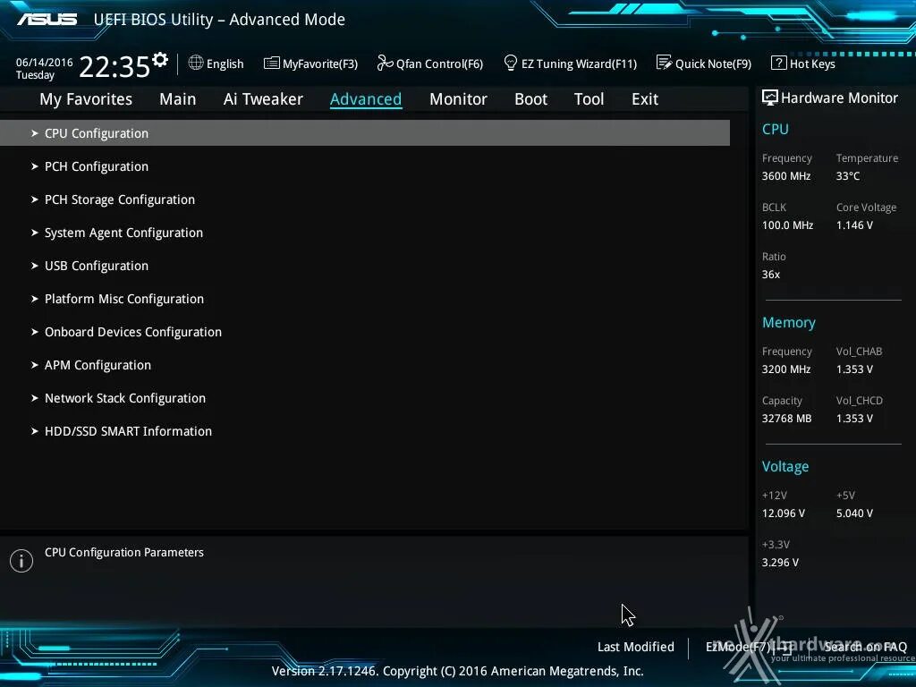Open the Tool tab
Screen dimensions: 916x687
pyautogui.click(x=589, y=99)
